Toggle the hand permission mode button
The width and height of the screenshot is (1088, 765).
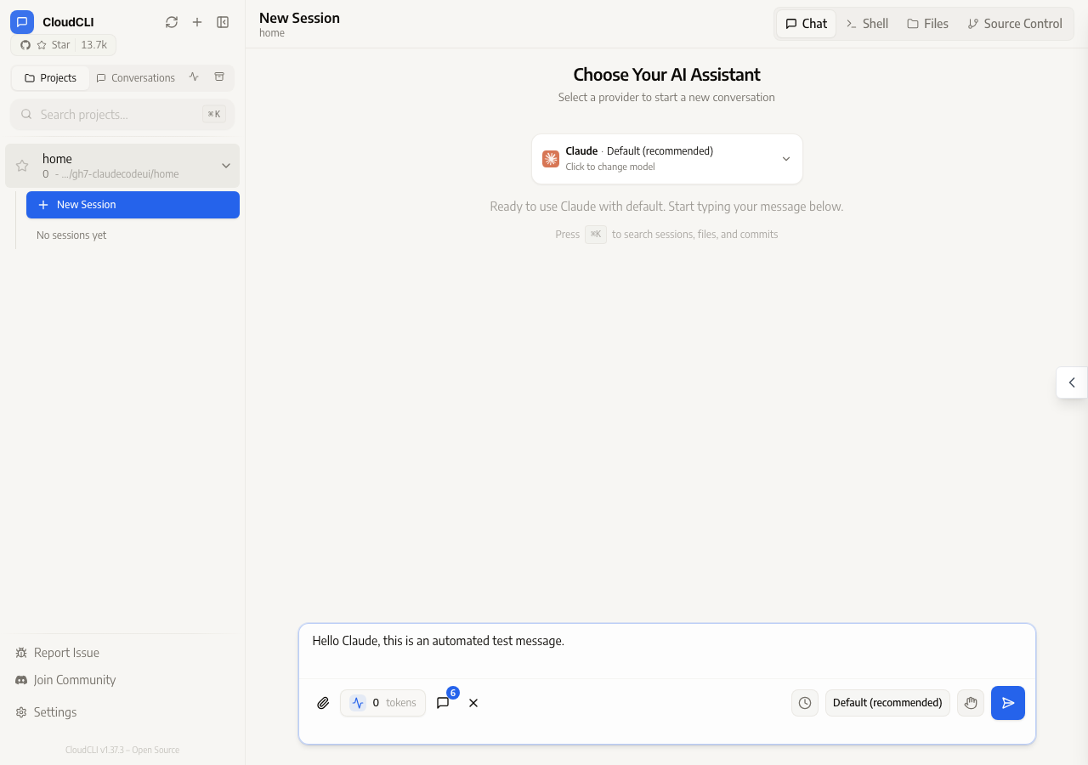pos(971,703)
